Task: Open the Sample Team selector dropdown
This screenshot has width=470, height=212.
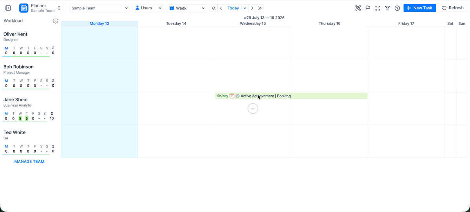Action: point(99,8)
